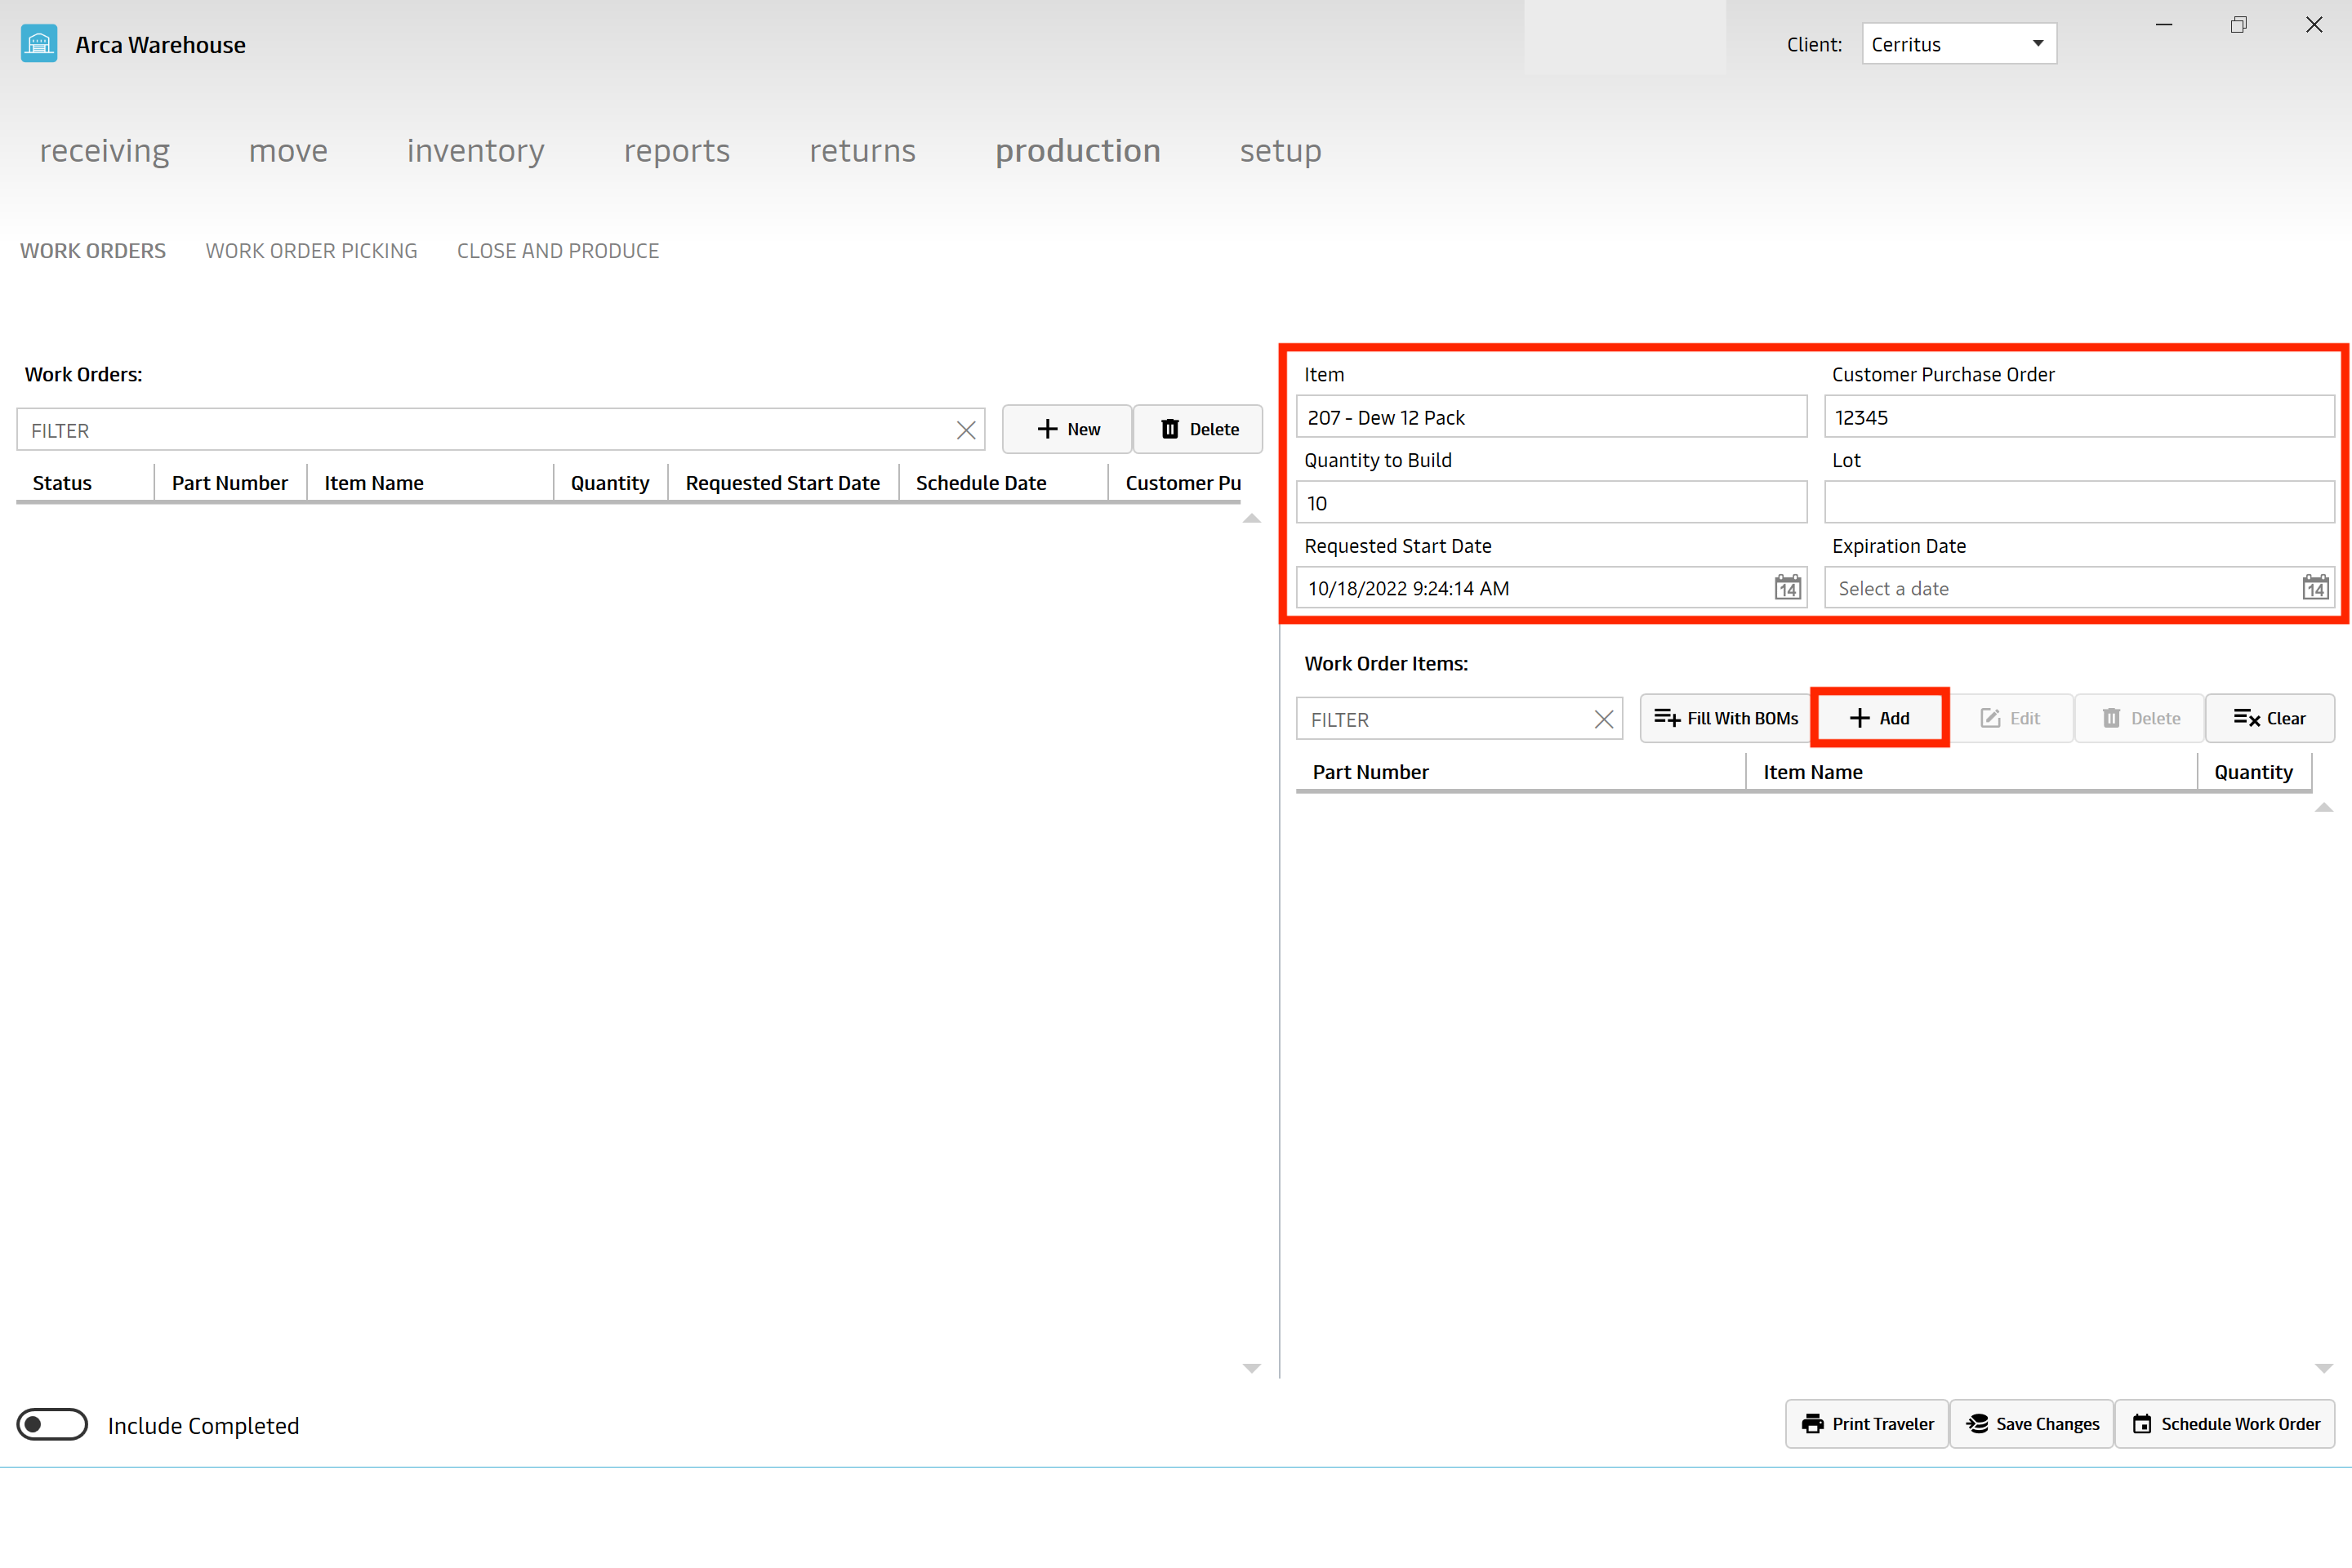Select the Expiration Date calendar picker

tap(2312, 586)
